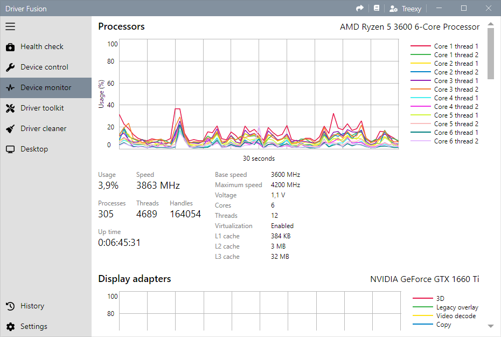Viewport: 501px width, 337px height.
Task: Click the handles count 164054
Action: [185, 214]
